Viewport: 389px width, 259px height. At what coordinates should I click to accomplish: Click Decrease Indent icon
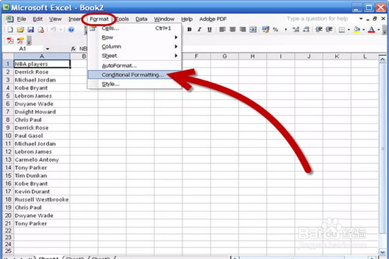click(x=318, y=30)
